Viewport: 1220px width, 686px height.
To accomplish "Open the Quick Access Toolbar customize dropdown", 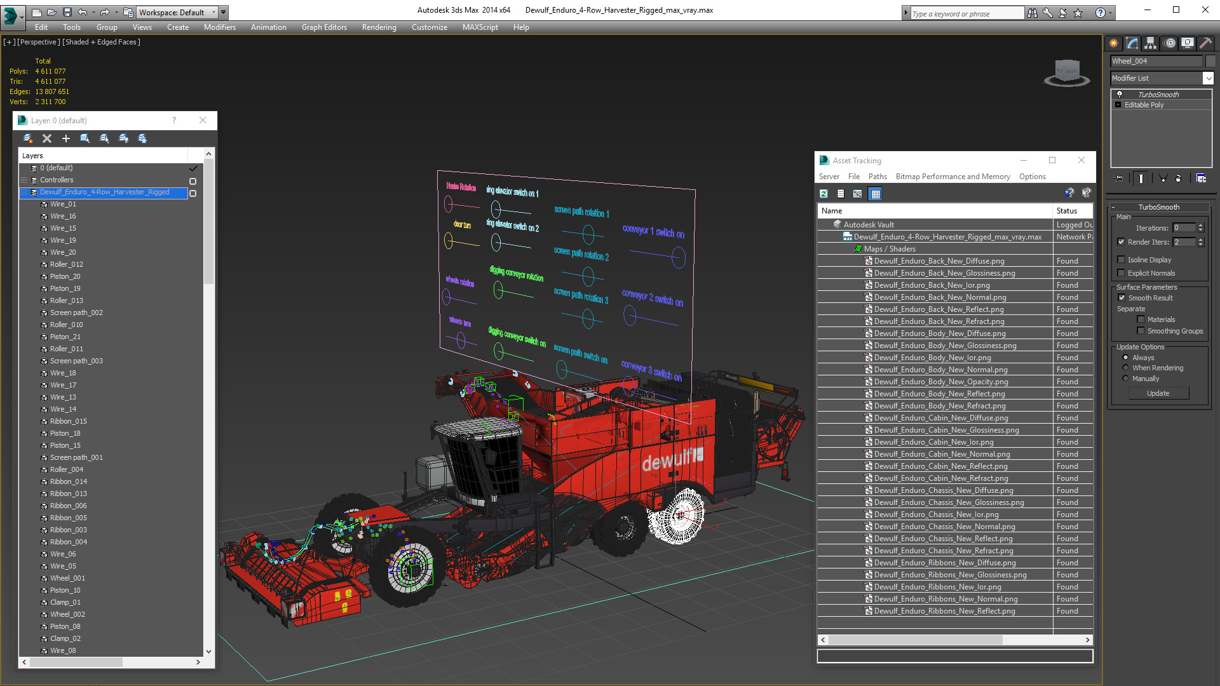I will (x=224, y=12).
